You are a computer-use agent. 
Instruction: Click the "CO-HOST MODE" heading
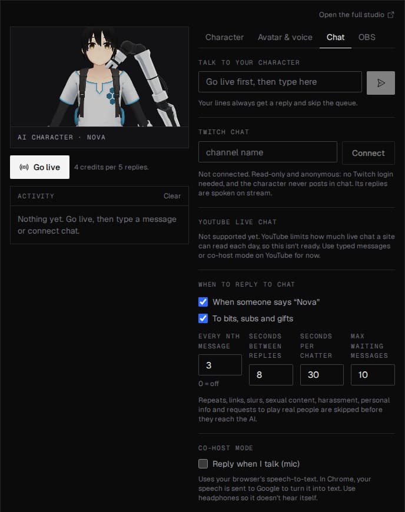225,448
